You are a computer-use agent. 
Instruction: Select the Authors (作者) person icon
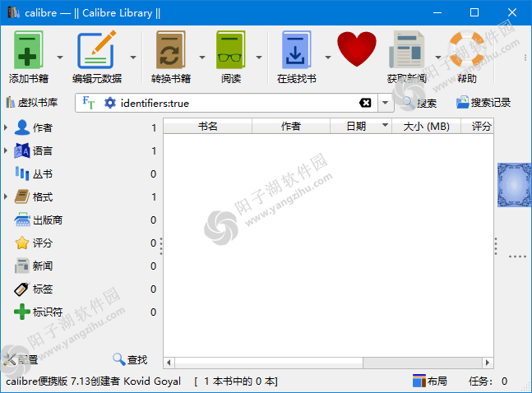click(x=22, y=127)
